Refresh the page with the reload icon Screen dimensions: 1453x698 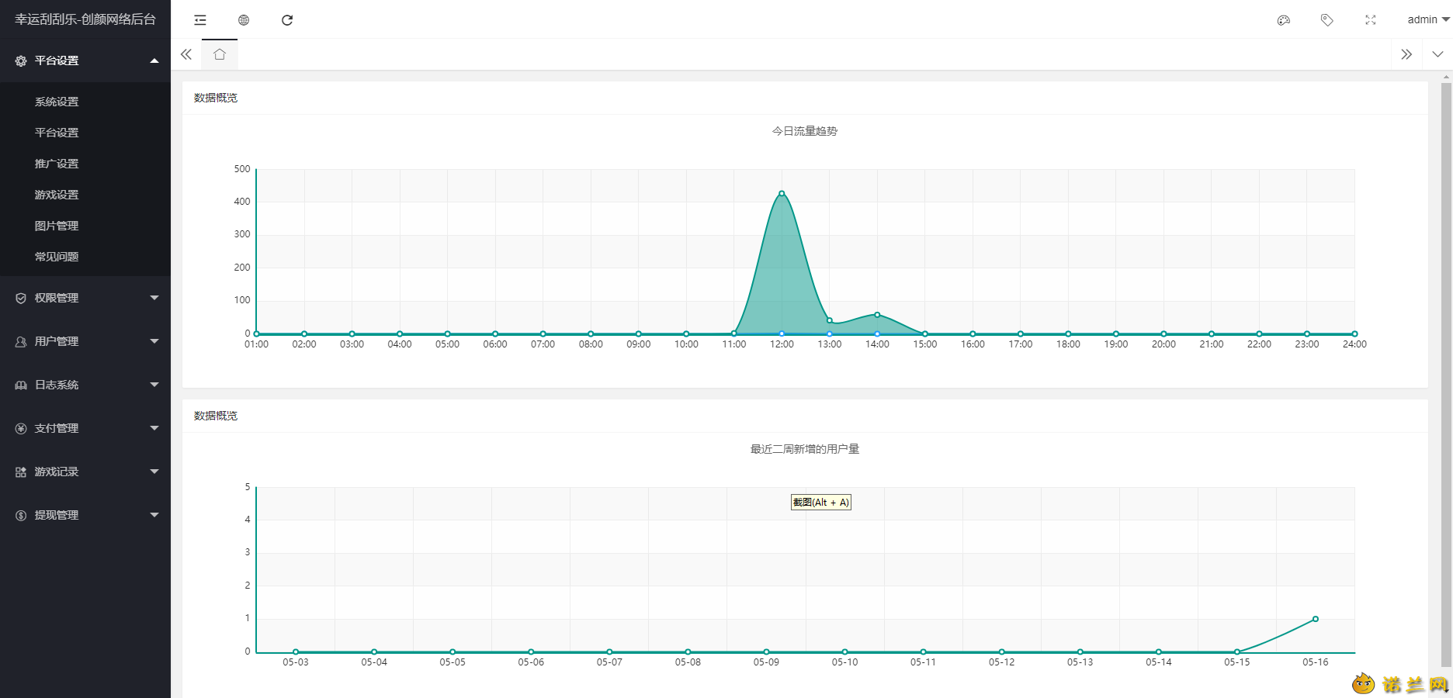287,20
